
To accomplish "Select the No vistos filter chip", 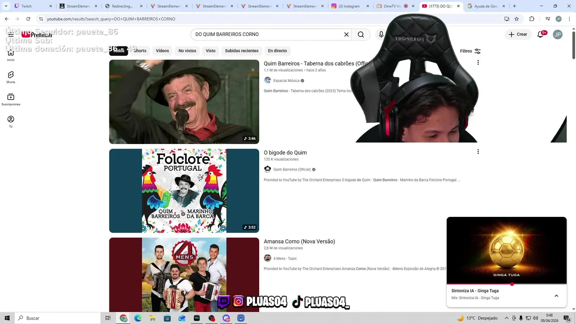I will click(x=187, y=51).
